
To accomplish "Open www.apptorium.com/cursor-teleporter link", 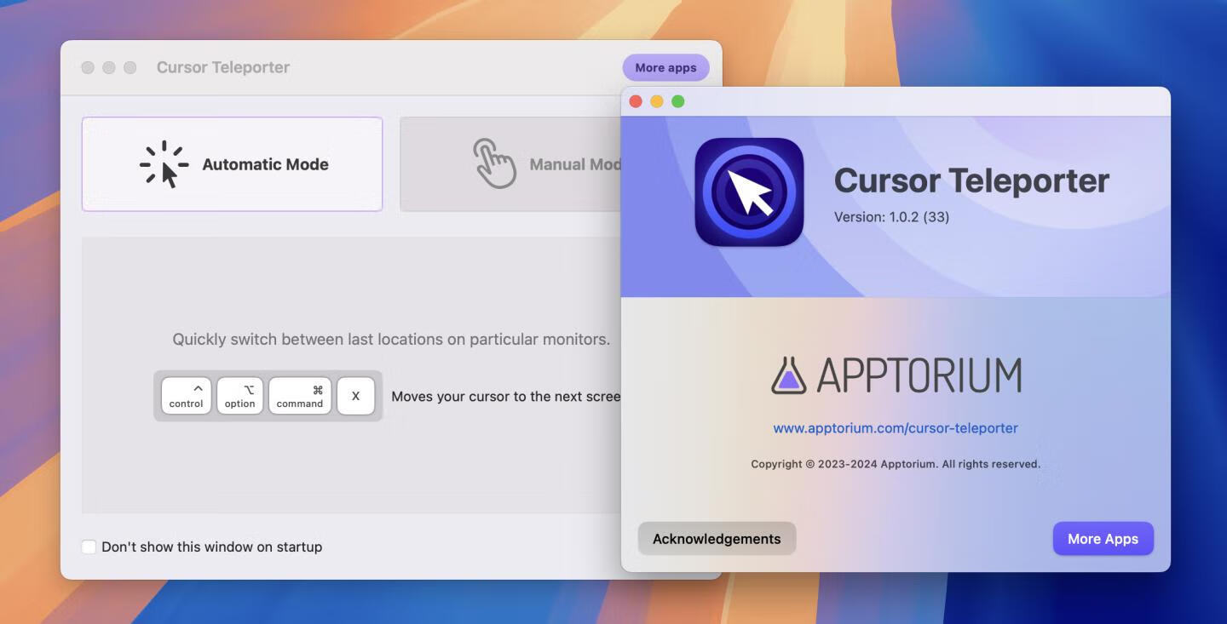I will [896, 428].
